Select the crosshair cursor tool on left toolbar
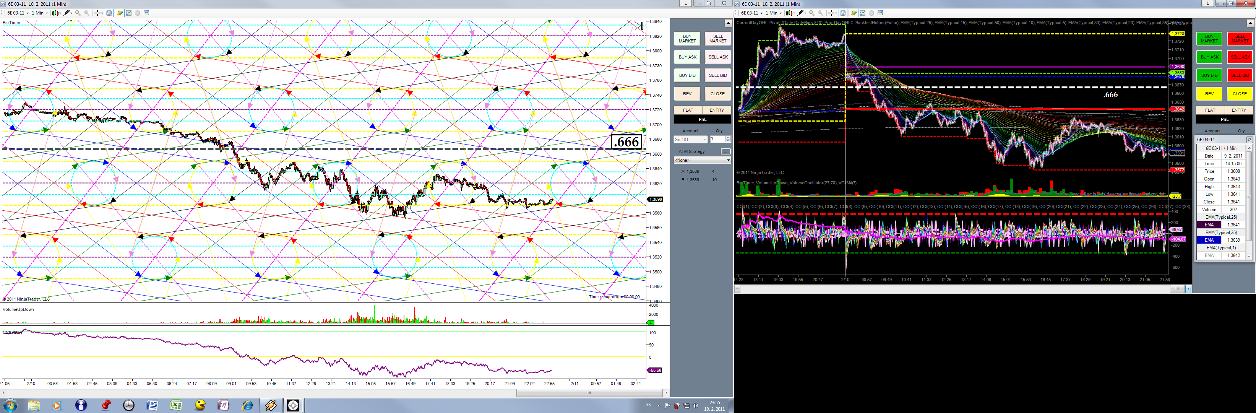This screenshot has width=1256, height=413. click(97, 13)
